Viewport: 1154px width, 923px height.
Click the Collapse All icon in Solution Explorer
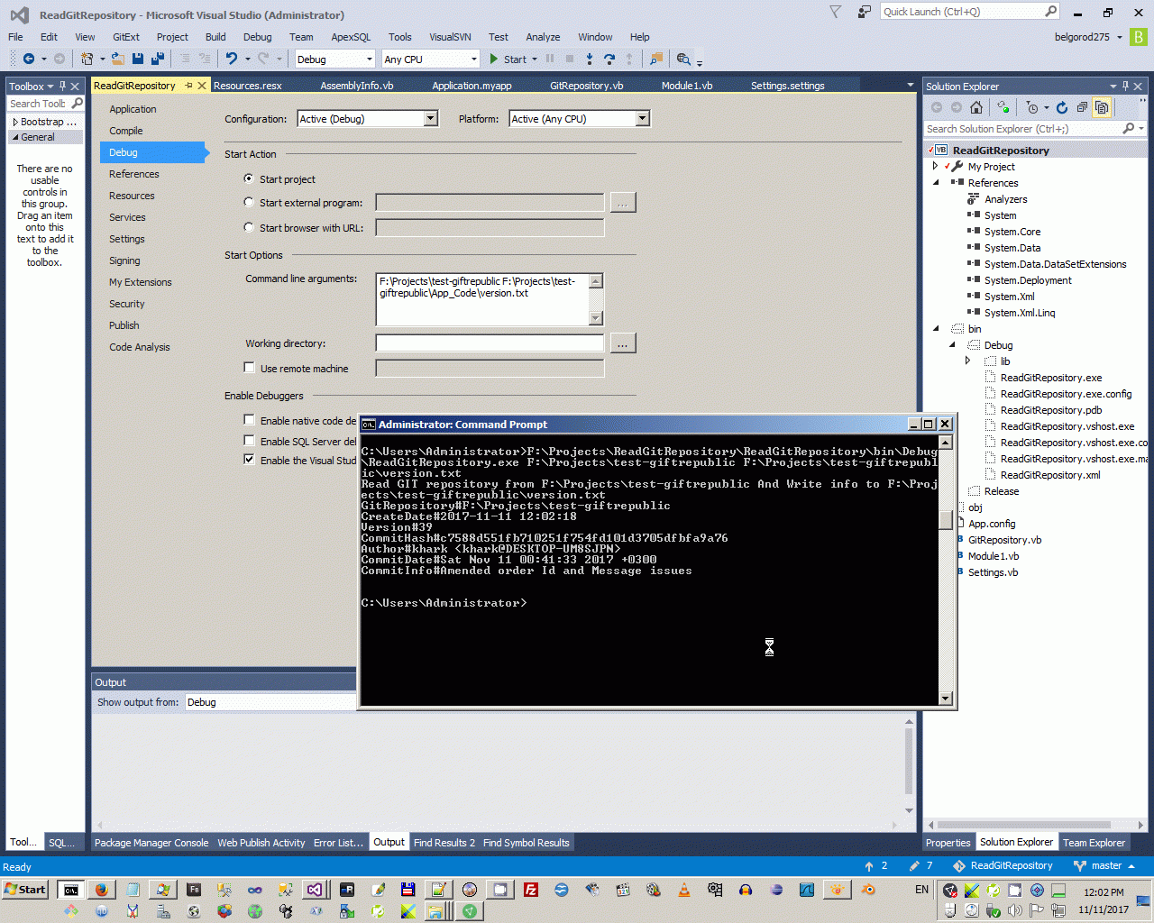(1082, 107)
